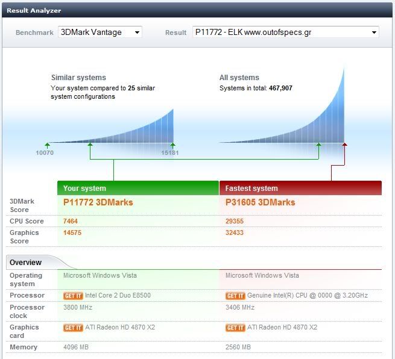Select the Overview tab
395x359 pixels.
coord(26,263)
